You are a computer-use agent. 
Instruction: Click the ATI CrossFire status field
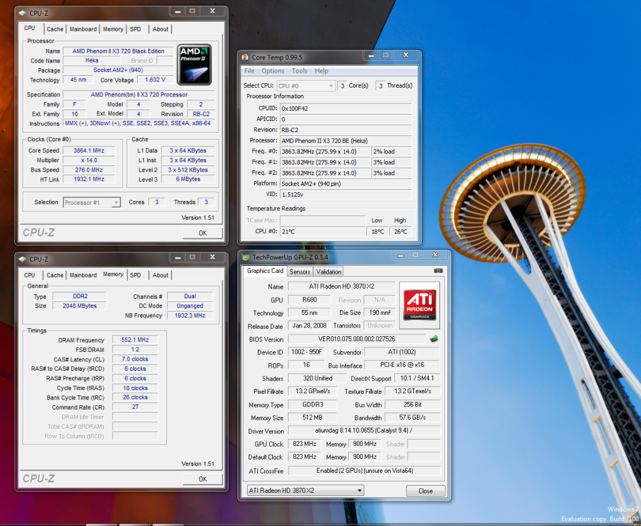[364, 471]
